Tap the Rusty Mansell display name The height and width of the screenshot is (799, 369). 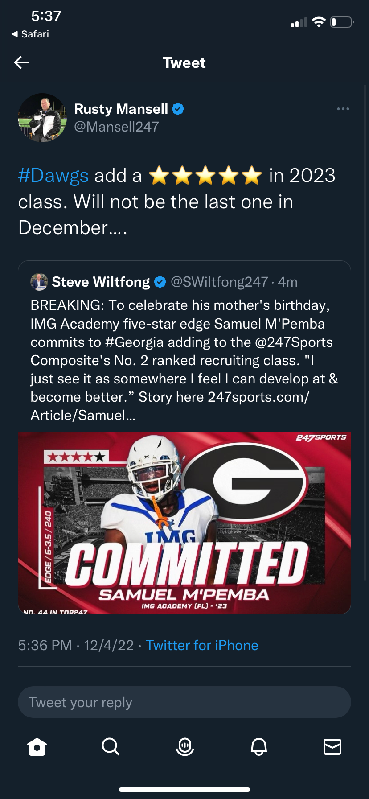pos(121,109)
